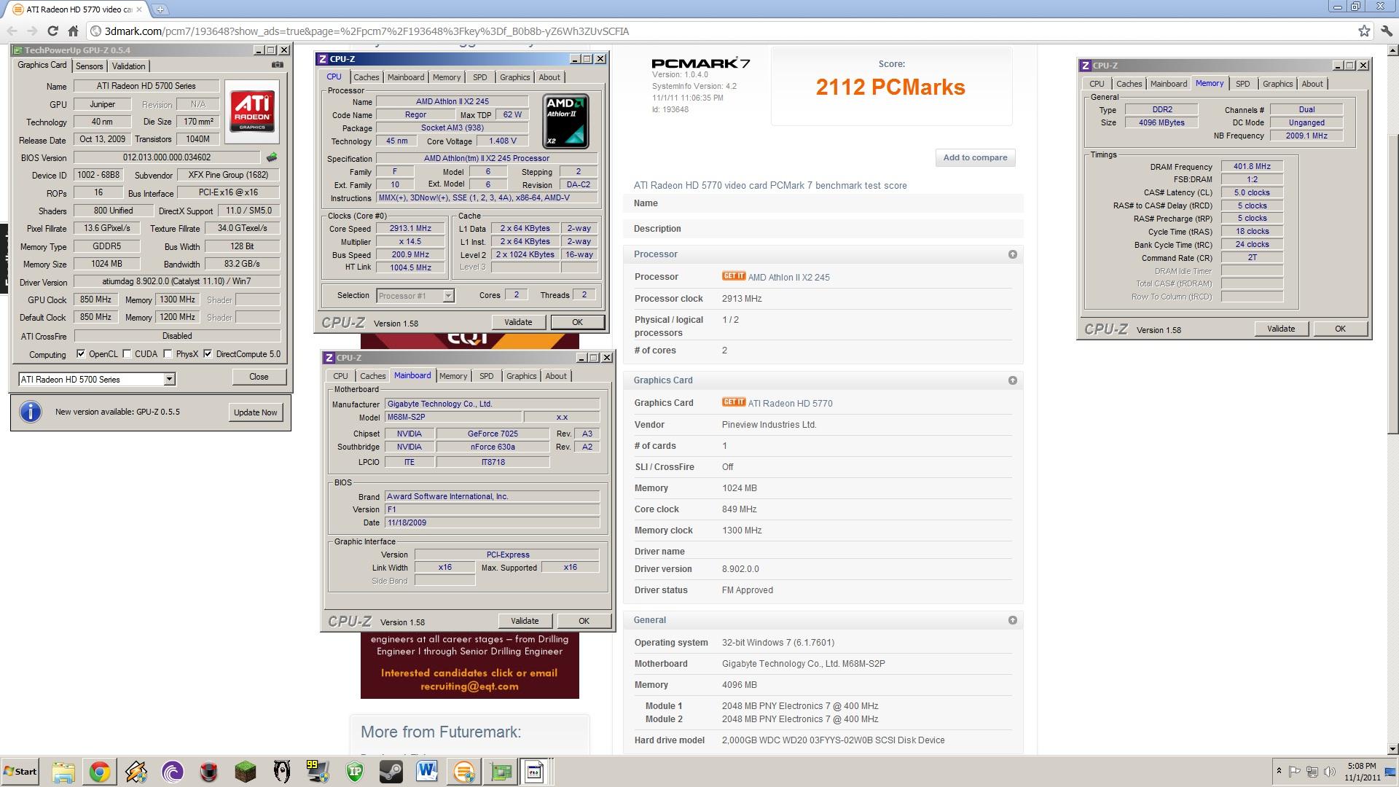Open Graphics tab in Memory CPU-Z window
1399x787 pixels.
click(1278, 84)
